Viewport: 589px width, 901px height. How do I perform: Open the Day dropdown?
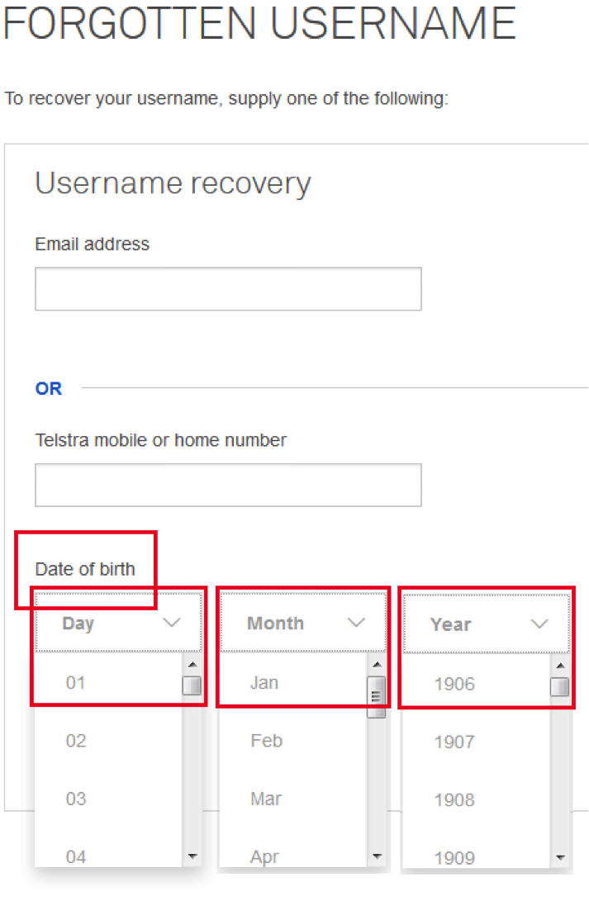coord(117,624)
